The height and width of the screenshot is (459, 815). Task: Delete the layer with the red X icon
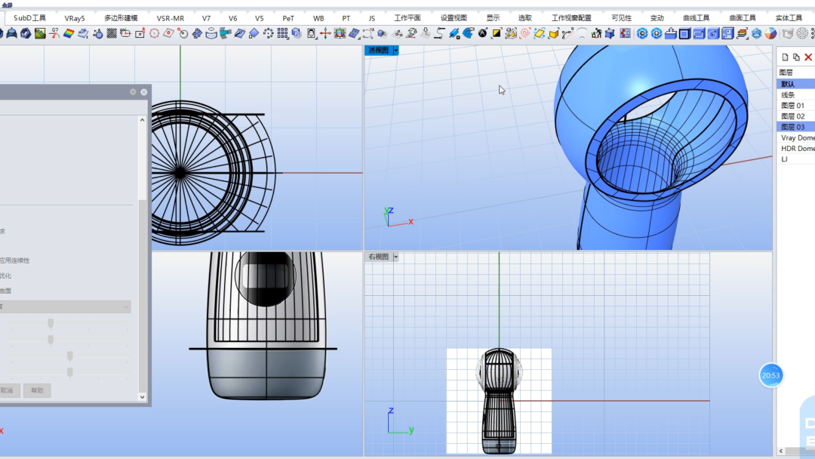(808, 57)
